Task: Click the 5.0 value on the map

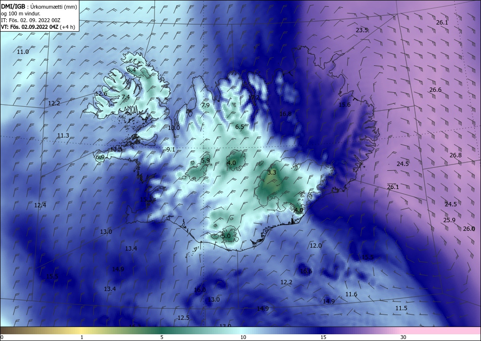Action: (x=226, y=236)
